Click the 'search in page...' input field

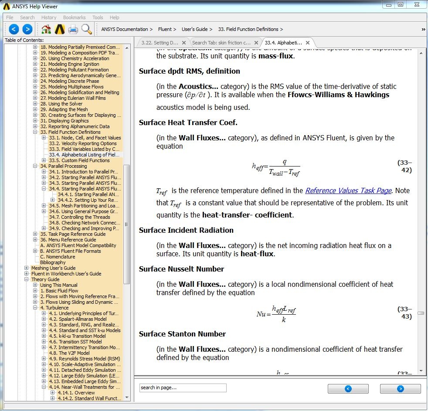click(x=183, y=387)
